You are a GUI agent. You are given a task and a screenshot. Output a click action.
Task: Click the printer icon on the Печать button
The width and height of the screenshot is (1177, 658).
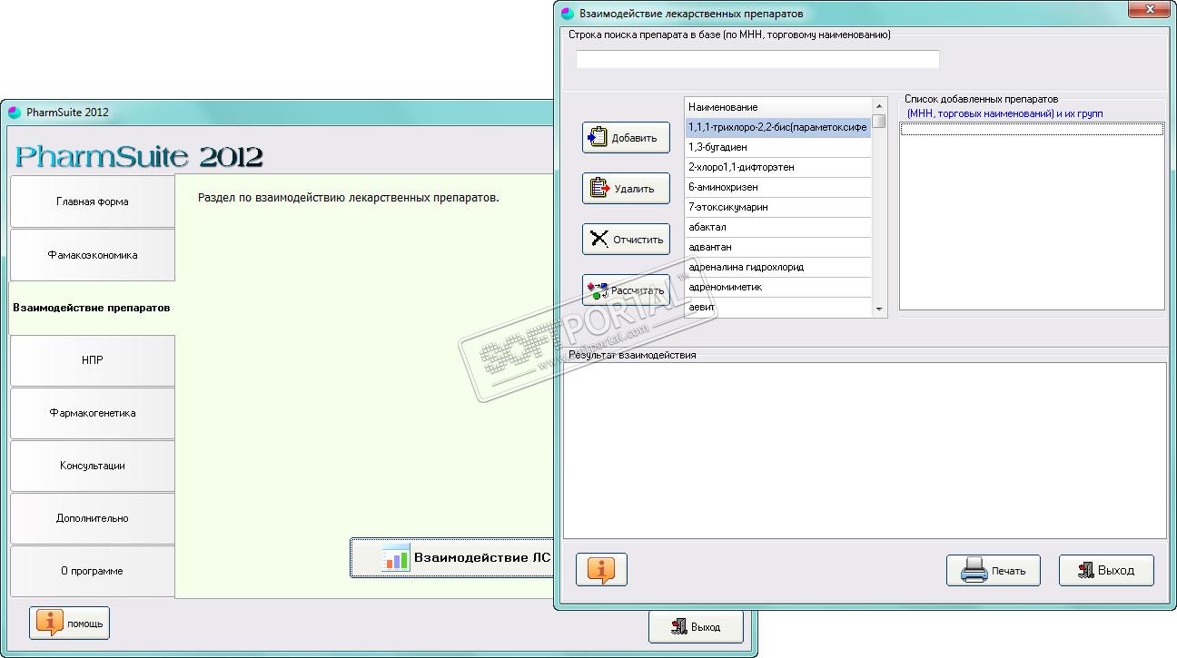click(974, 570)
